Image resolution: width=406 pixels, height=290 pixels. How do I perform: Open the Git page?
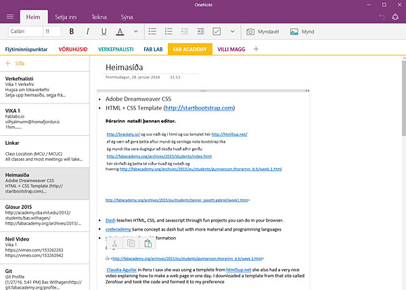pos(45,277)
